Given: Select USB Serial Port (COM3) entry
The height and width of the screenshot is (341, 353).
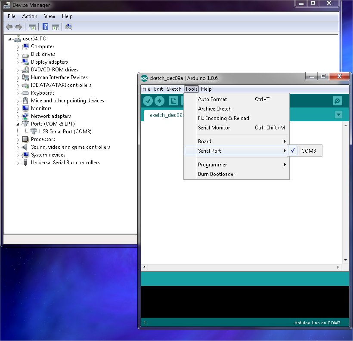Looking at the screenshot, I should tap(65, 131).
